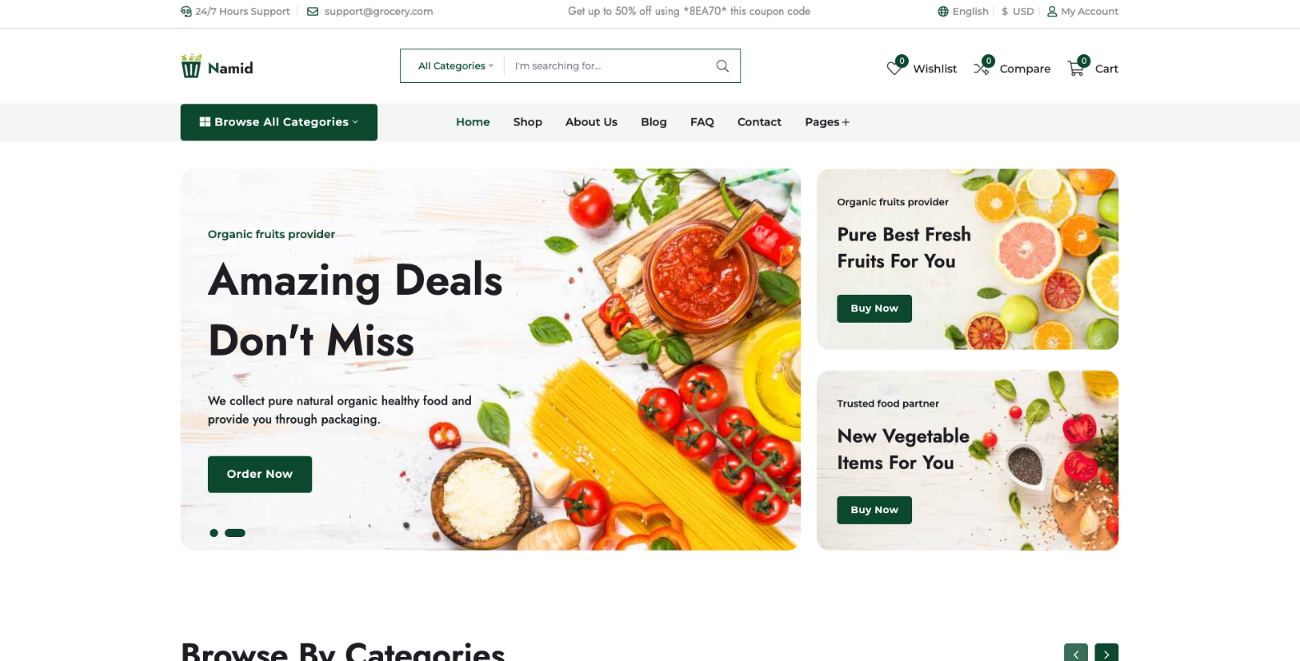Open the USD currency selector
The image size is (1300, 661).
click(x=1018, y=11)
